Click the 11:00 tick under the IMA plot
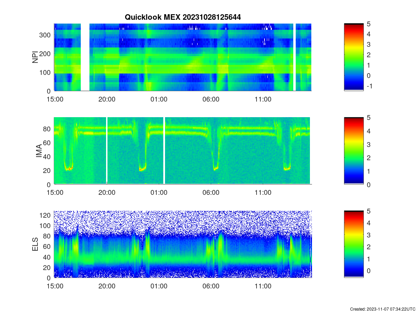 [263, 193]
